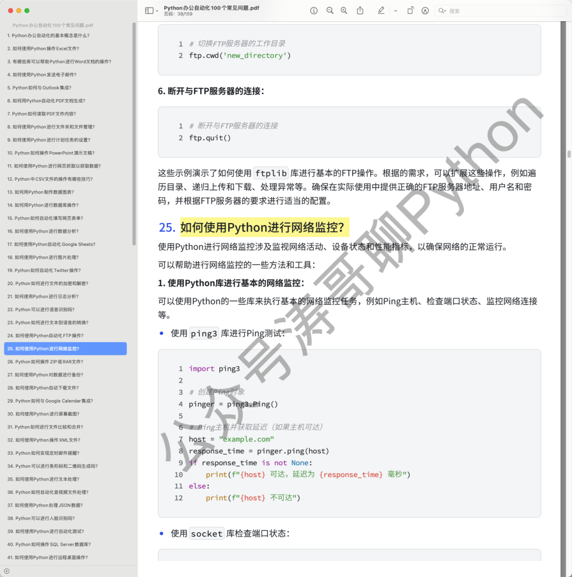Image resolution: width=572 pixels, height=577 pixels.
Task: Jump to item 11 网页抓取
Action: pyautogui.click(x=54, y=166)
